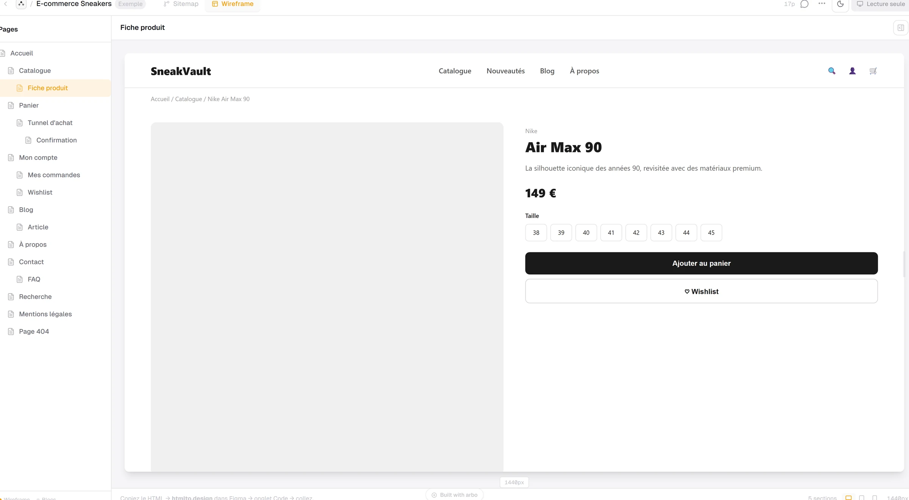
Task: Switch to the Wireframe tab
Action: [x=233, y=4]
